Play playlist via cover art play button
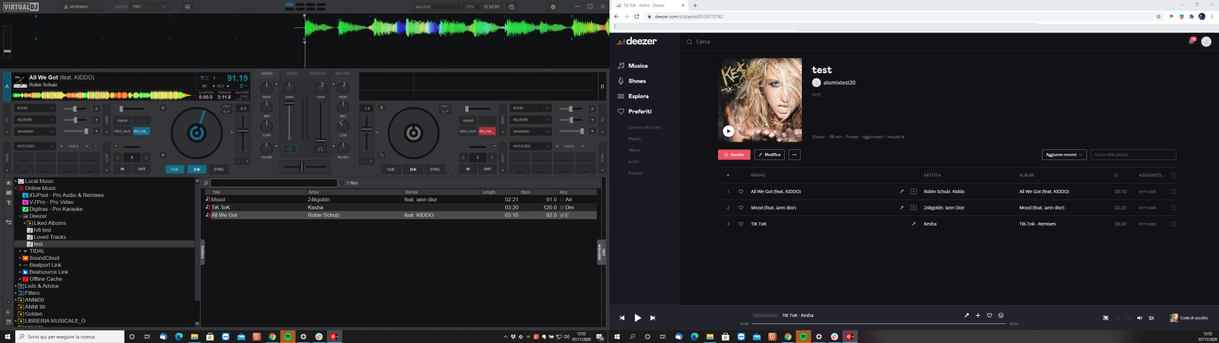The height and width of the screenshot is (343, 1219). point(728,131)
